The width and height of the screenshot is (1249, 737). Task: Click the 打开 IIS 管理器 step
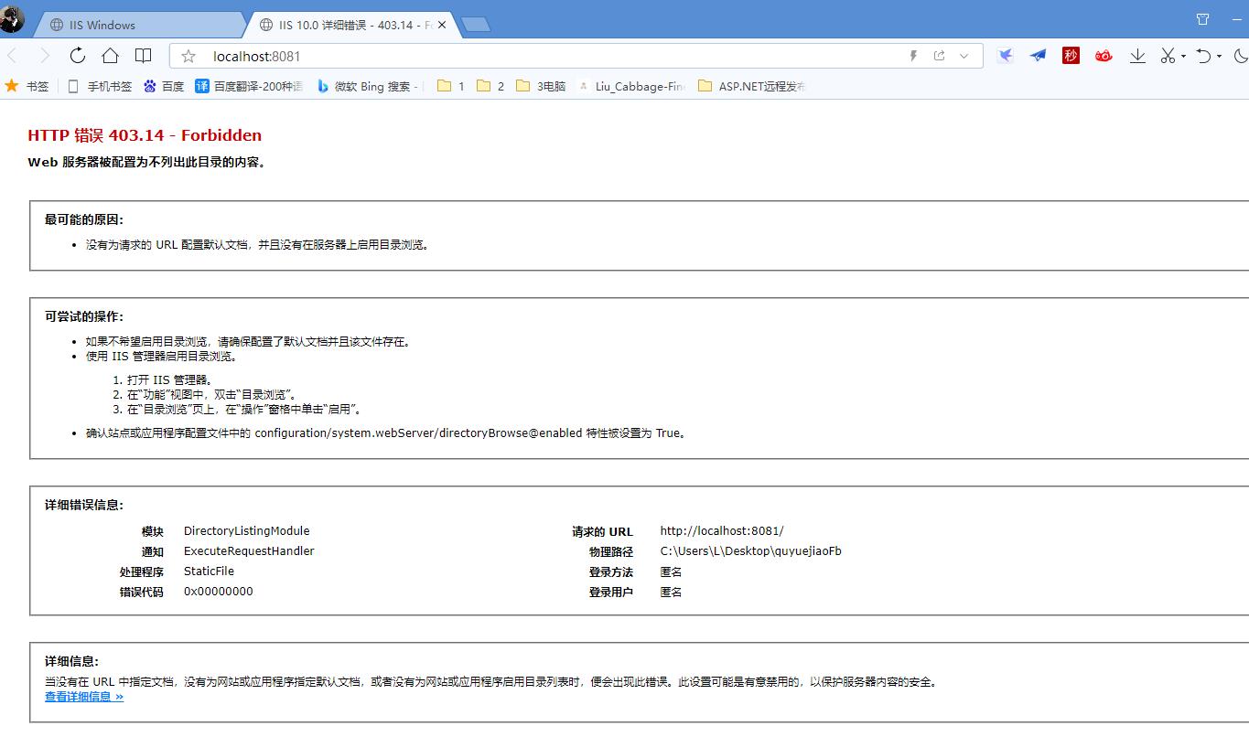coord(170,380)
